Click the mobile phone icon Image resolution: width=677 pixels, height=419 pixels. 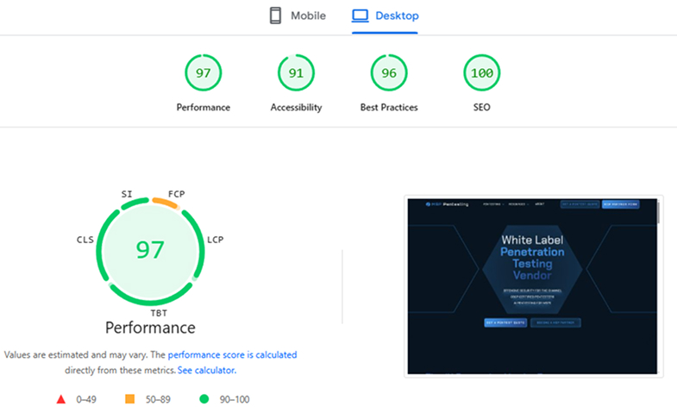click(x=275, y=16)
